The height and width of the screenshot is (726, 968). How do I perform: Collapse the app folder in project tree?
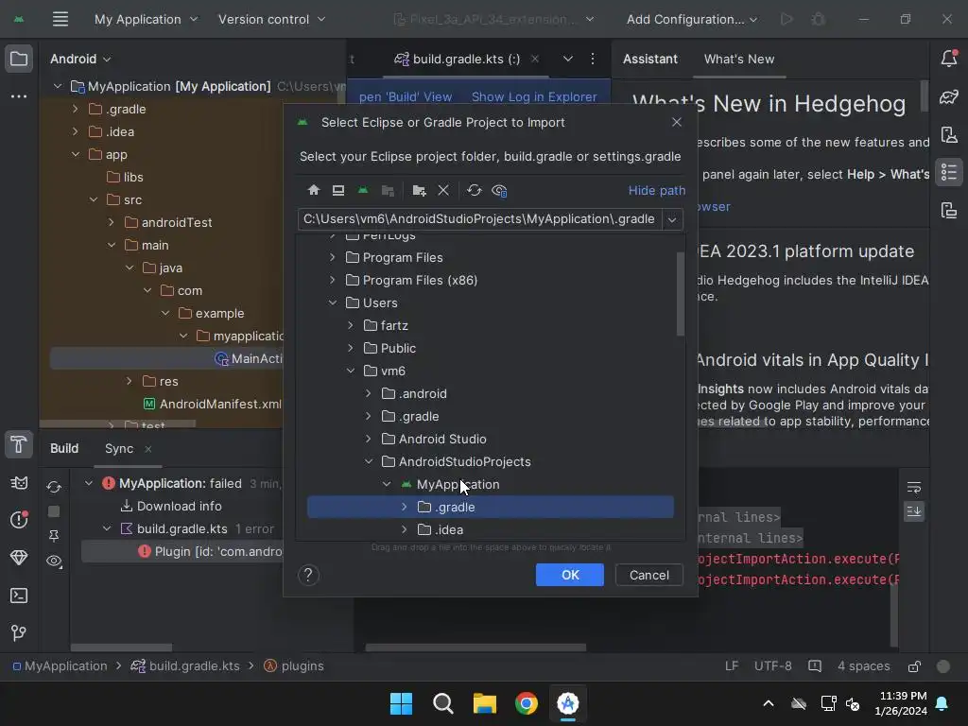click(76, 154)
